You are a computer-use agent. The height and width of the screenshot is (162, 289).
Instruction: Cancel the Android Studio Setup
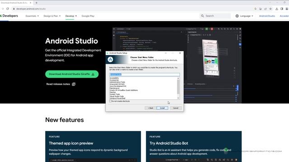[176, 108]
